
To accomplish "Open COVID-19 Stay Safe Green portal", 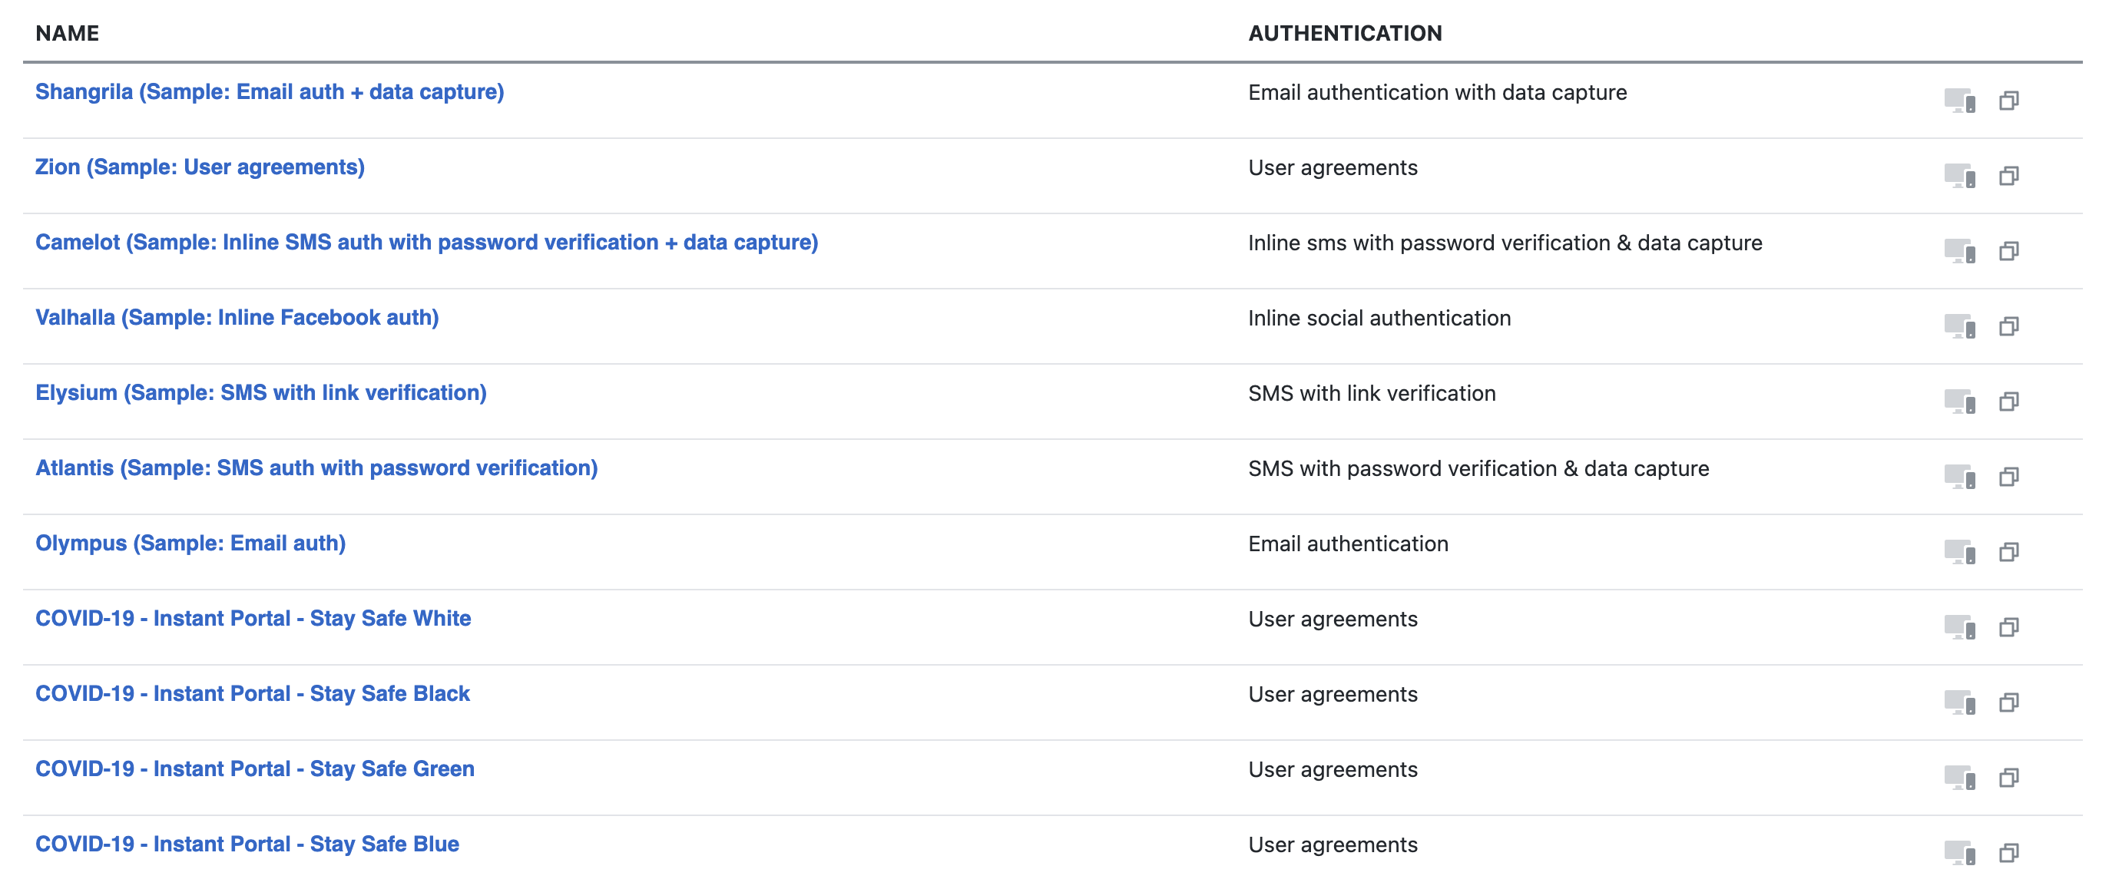I will [x=255, y=768].
